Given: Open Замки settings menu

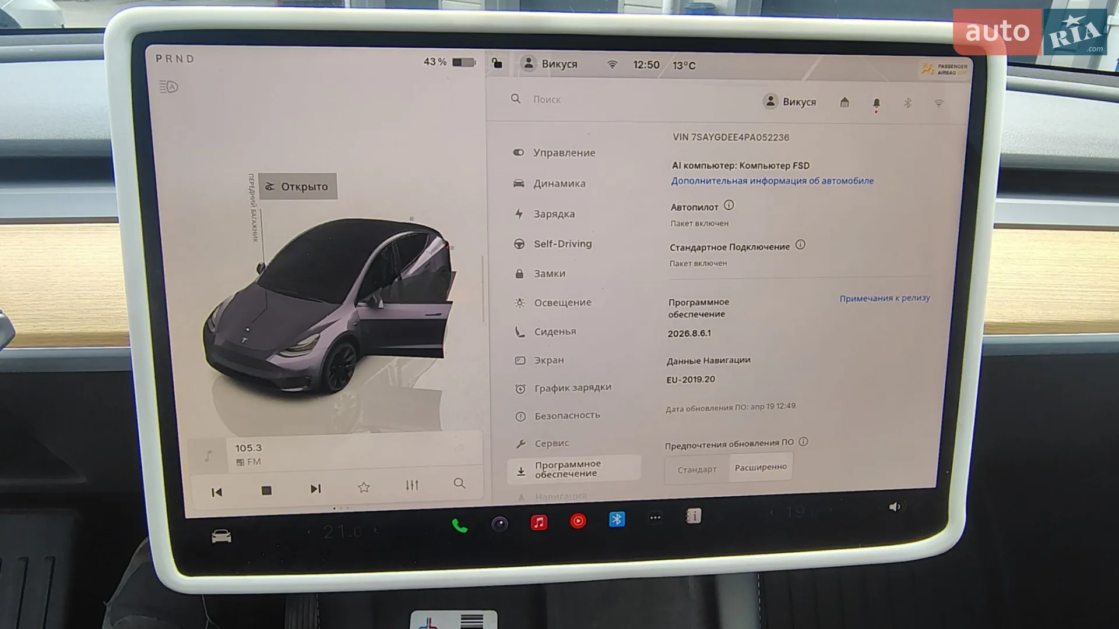Looking at the screenshot, I should pyautogui.click(x=540, y=274).
